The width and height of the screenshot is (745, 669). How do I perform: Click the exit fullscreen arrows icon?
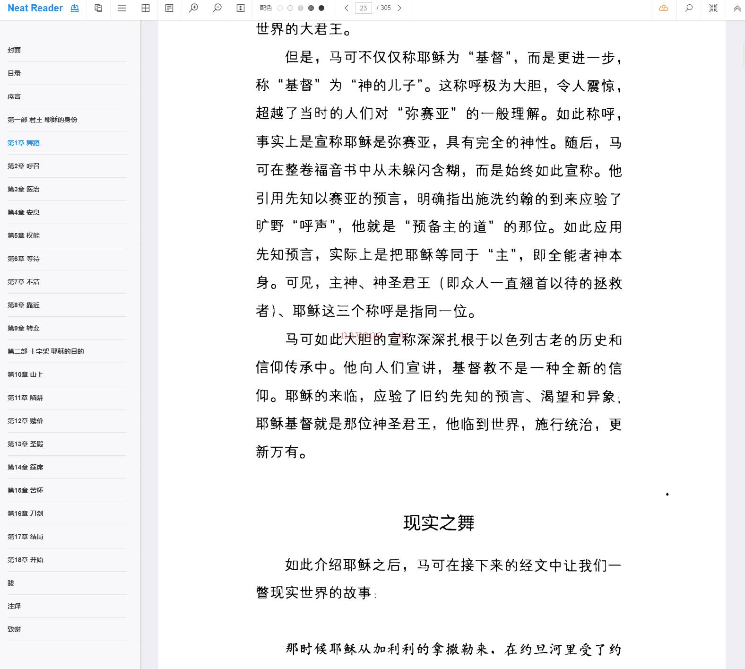click(x=713, y=8)
